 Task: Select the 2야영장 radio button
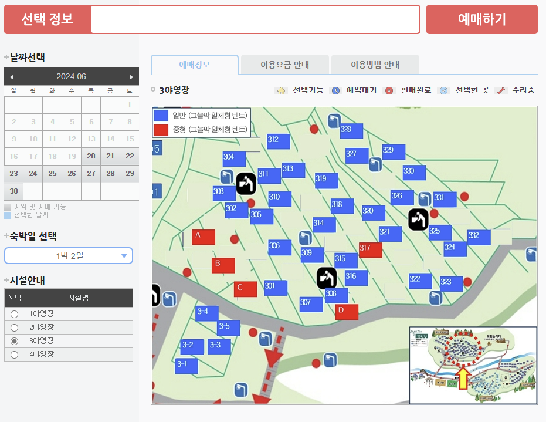tap(14, 328)
